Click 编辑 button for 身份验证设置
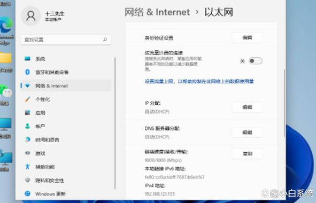 coord(247,37)
